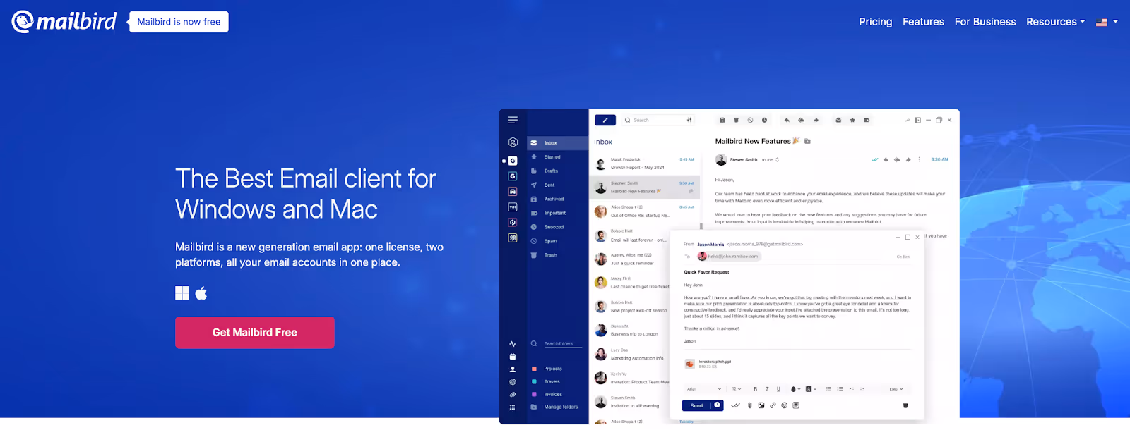The image size is (1130, 430).
Task: Toggle italic formatting in composer
Action: (767, 389)
